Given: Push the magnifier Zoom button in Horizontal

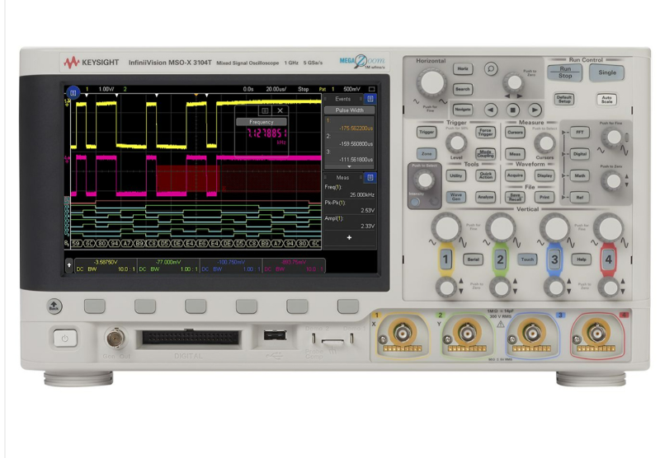Looking at the screenshot, I should pyautogui.click(x=491, y=68).
